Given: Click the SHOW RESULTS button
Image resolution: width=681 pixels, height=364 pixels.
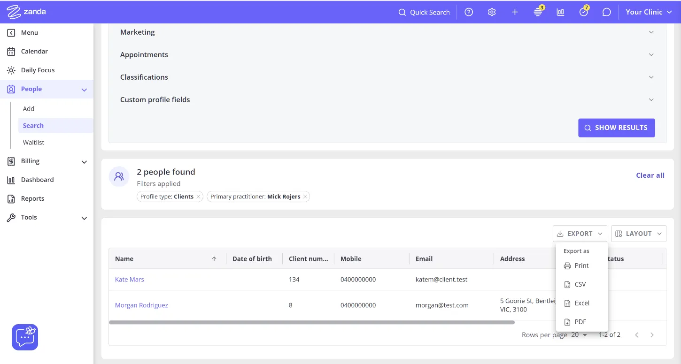Looking at the screenshot, I should point(616,128).
